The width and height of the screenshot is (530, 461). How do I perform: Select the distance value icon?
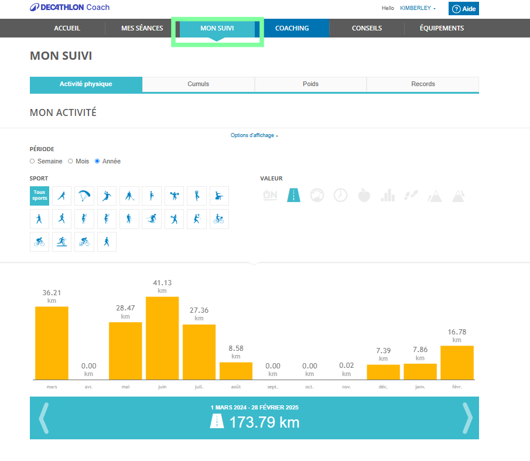[x=293, y=196]
